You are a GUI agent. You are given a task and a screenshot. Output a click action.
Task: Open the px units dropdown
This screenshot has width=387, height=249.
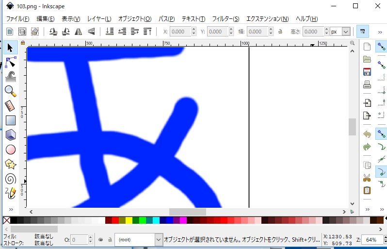340,32
